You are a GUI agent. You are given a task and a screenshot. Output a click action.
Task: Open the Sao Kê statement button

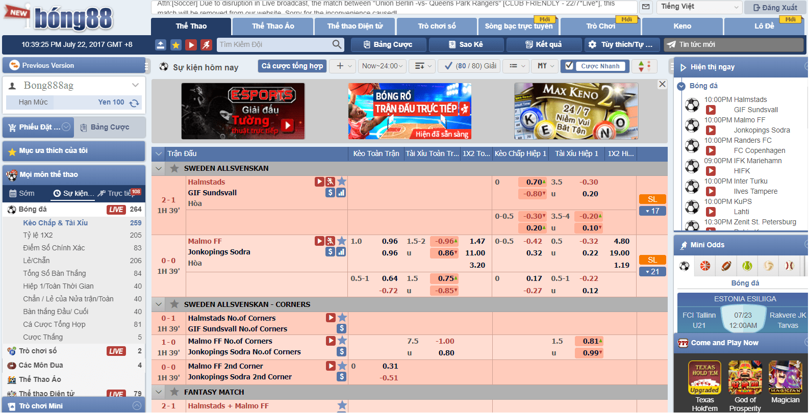(466, 44)
